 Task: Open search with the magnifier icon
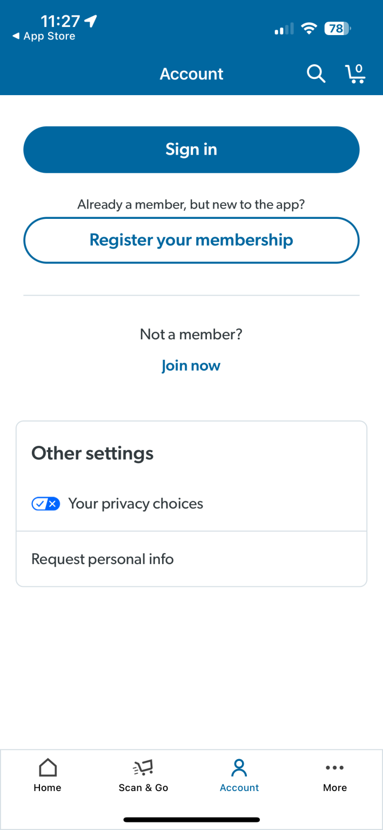(x=316, y=73)
